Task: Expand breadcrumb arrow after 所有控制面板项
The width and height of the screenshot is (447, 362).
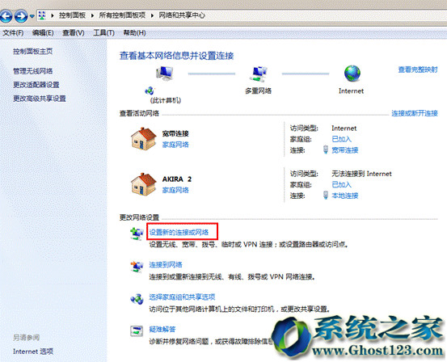Action: pyautogui.click(x=152, y=15)
